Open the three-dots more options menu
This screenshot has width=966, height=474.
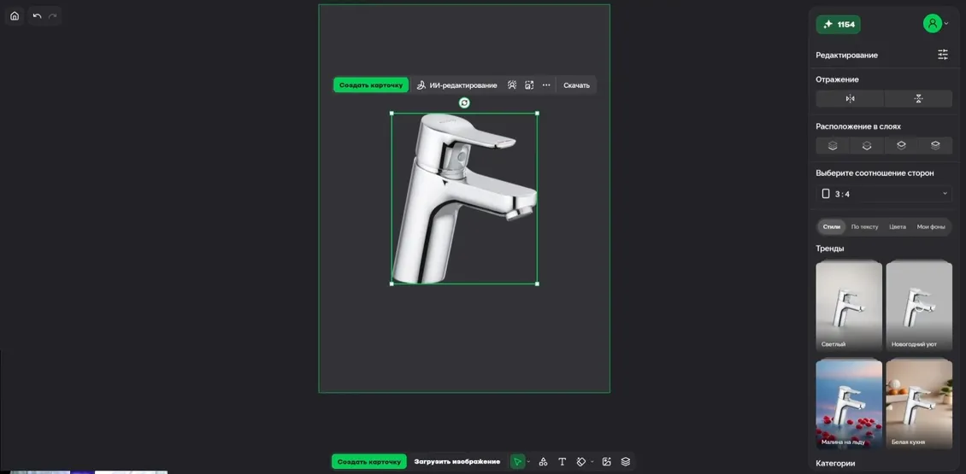[x=546, y=85]
